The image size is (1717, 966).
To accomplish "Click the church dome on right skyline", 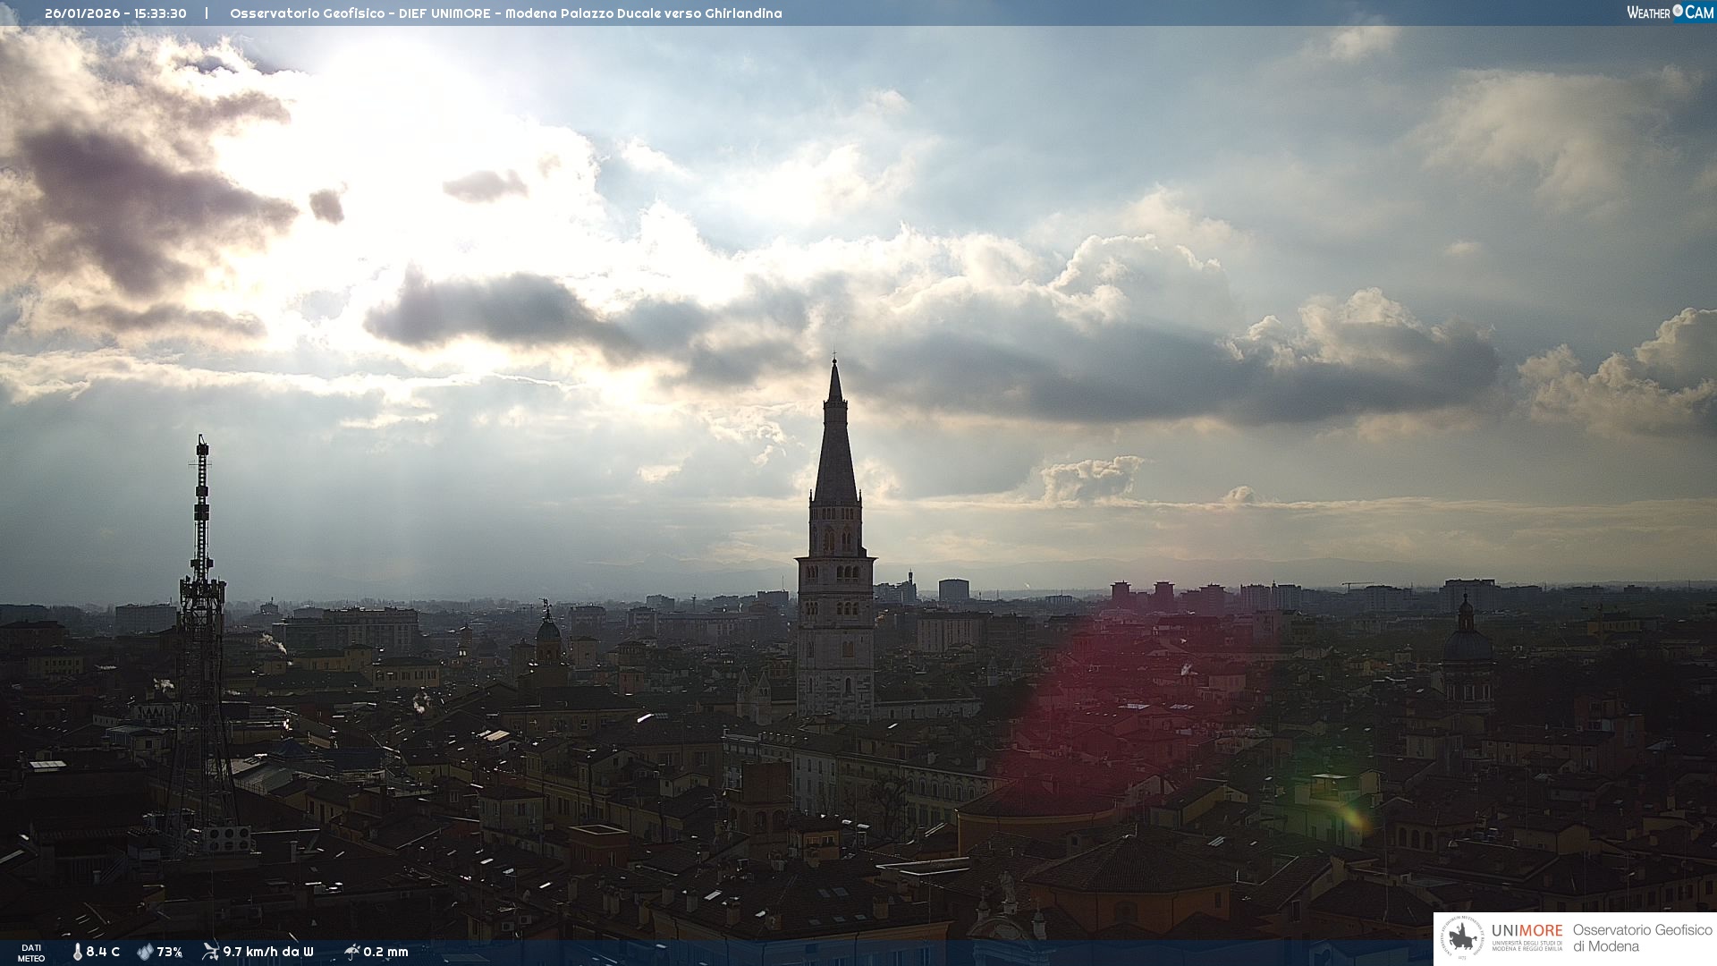I will pos(1467,644).
